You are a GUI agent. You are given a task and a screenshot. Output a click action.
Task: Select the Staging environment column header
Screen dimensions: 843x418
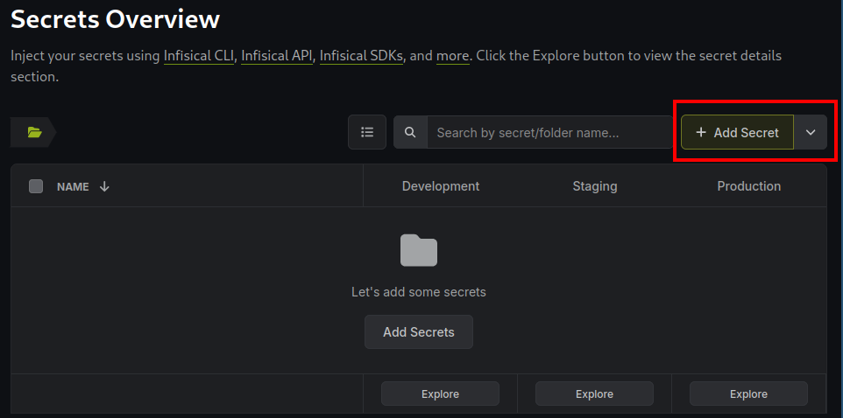click(x=595, y=186)
